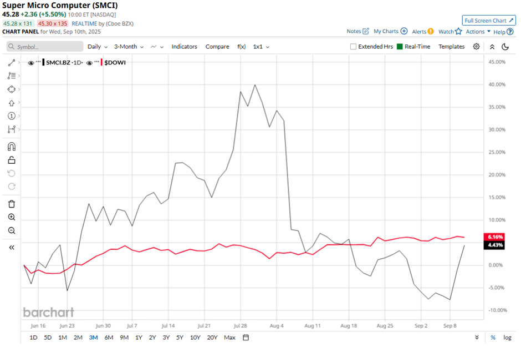Toggle Extended Hrs checkbox
The image size is (521, 347).
[353, 47]
